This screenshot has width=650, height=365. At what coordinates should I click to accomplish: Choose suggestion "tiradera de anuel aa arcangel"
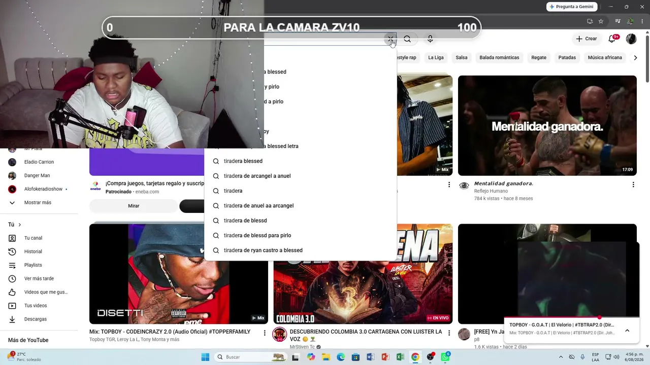(300, 206)
